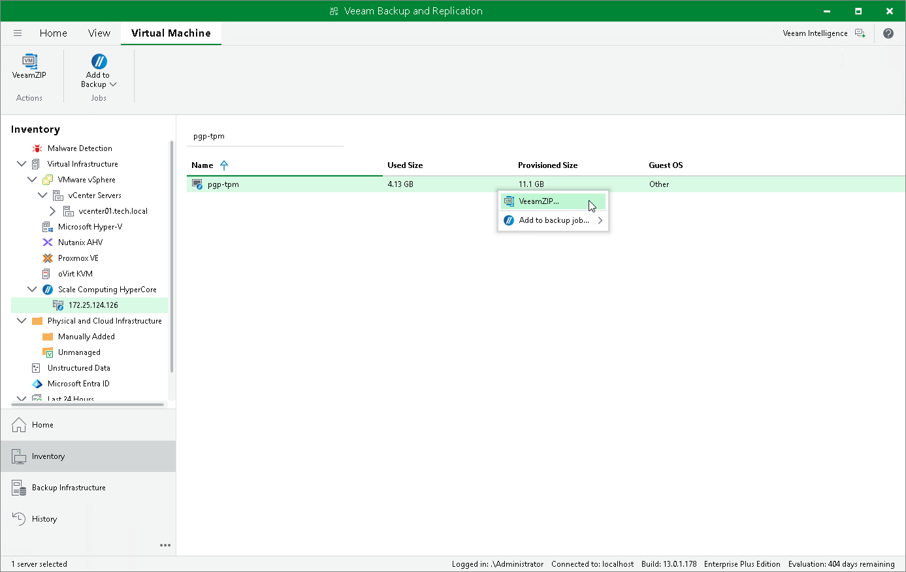Image resolution: width=906 pixels, height=572 pixels.
Task: Collapse the vCenter Servers tree node
Action: click(x=42, y=195)
